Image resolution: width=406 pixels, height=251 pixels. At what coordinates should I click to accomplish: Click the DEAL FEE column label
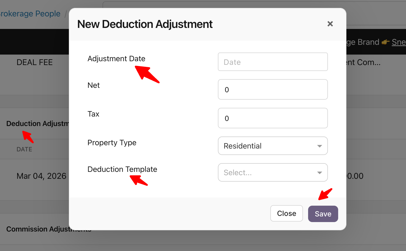pyautogui.click(x=35, y=62)
